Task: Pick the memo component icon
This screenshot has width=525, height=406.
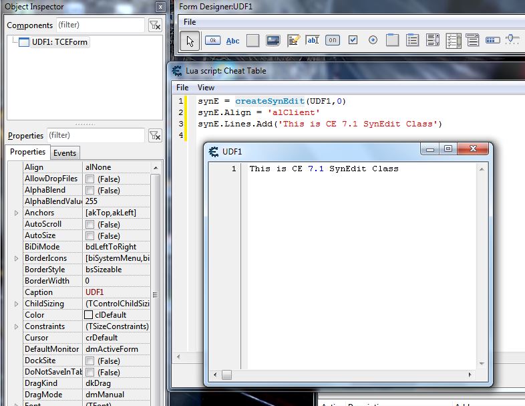Action: coord(293,40)
